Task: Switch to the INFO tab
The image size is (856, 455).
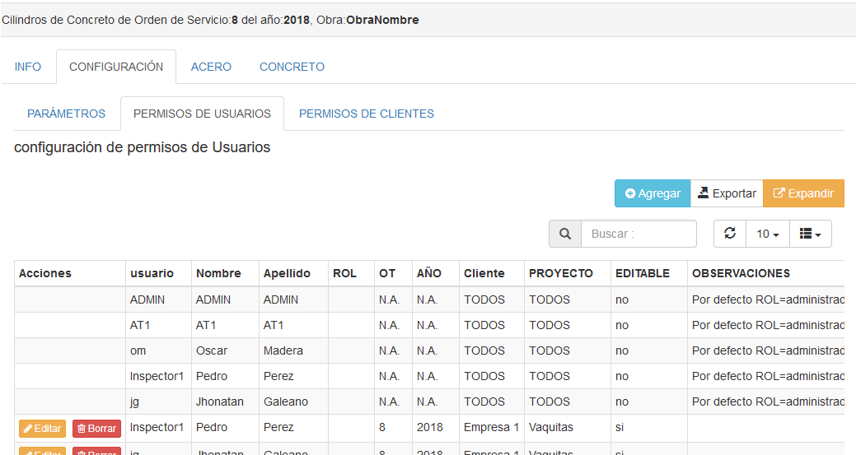Action: coord(28,67)
